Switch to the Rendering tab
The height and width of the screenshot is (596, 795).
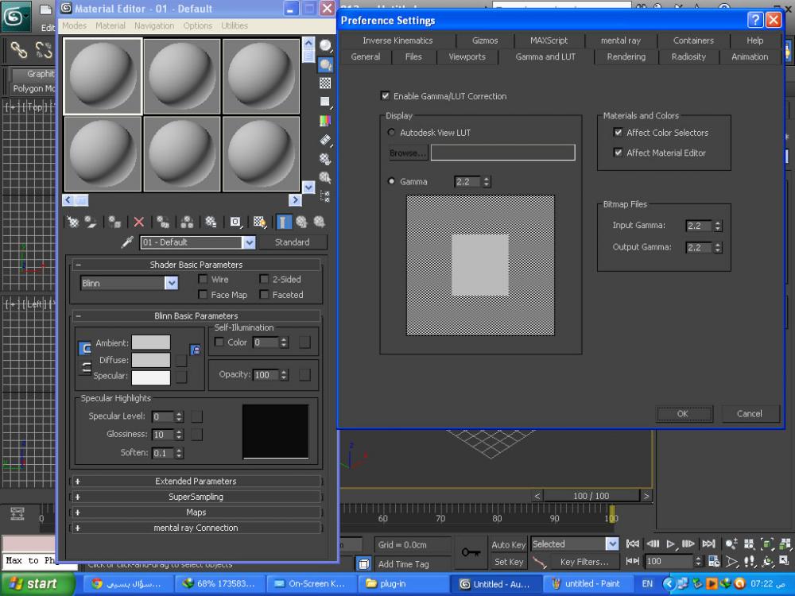(626, 57)
